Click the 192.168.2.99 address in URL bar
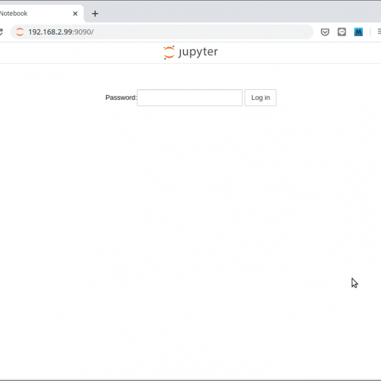The width and height of the screenshot is (381, 381). [50, 32]
